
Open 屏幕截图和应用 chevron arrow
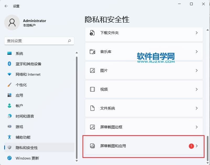click(197, 146)
